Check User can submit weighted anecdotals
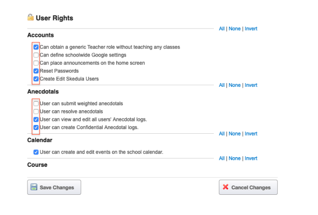This screenshot has width=318, height=215. 36,103
